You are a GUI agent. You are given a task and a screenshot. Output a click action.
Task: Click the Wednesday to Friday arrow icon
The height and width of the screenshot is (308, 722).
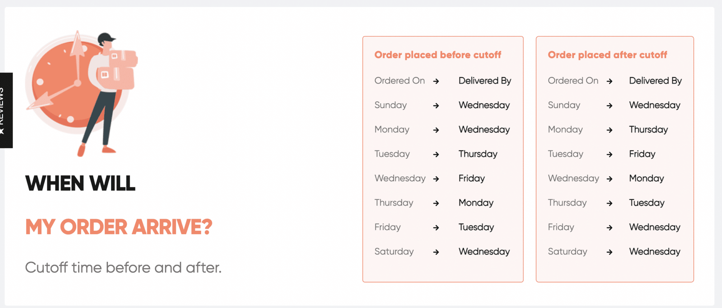pos(437,179)
